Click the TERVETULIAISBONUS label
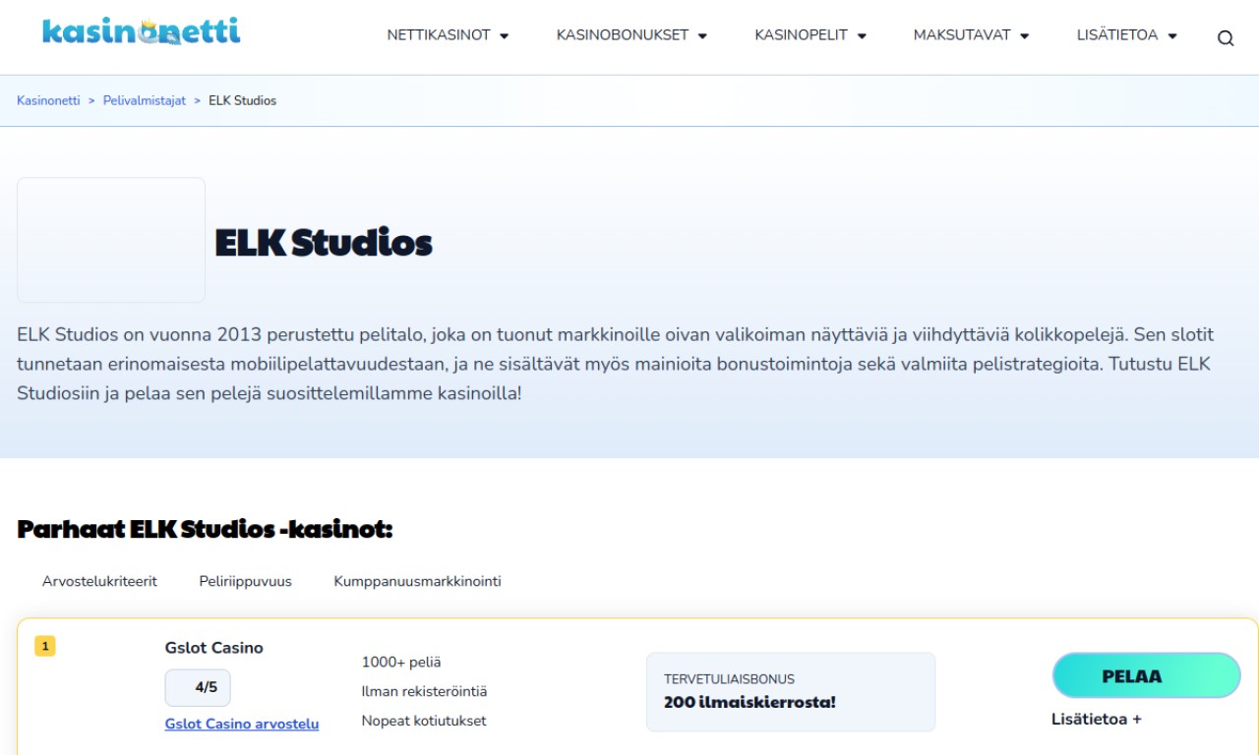 (729, 679)
